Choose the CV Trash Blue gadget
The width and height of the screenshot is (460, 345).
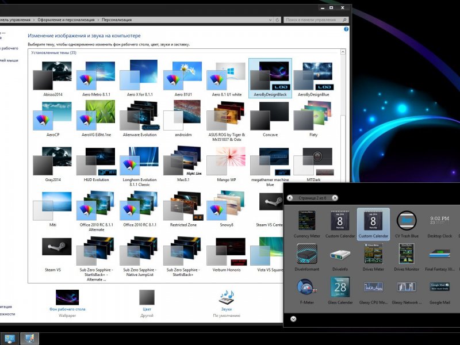pos(407,224)
